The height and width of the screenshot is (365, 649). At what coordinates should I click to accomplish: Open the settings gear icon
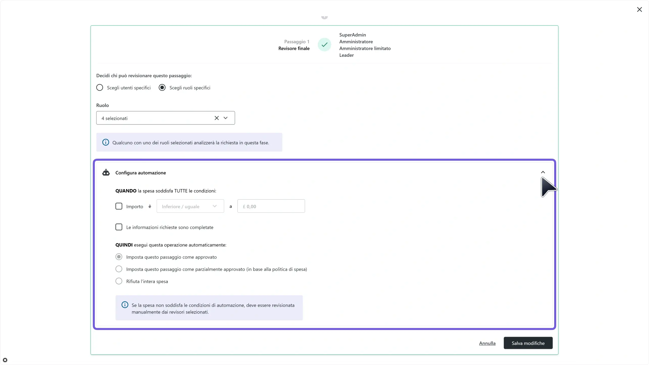(x=5, y=360)
